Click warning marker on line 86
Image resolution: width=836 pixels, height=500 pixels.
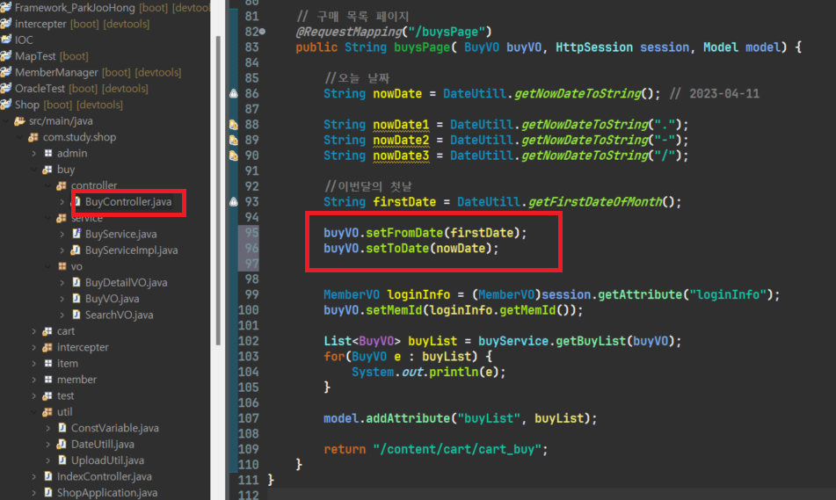click(x=234, y=94)
